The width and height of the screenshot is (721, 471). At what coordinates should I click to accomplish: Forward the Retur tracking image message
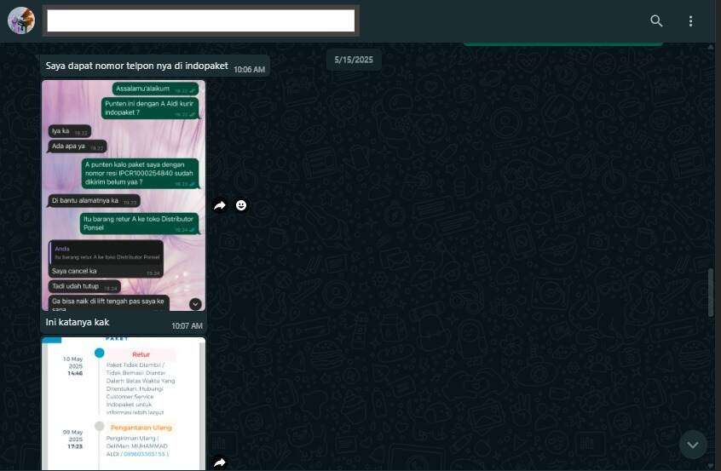[x=220, y=462]
